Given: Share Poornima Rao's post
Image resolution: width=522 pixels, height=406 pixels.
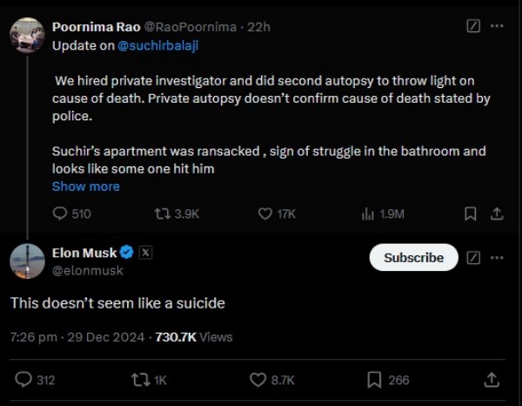Looking at the screenshot, I should 497,213.
